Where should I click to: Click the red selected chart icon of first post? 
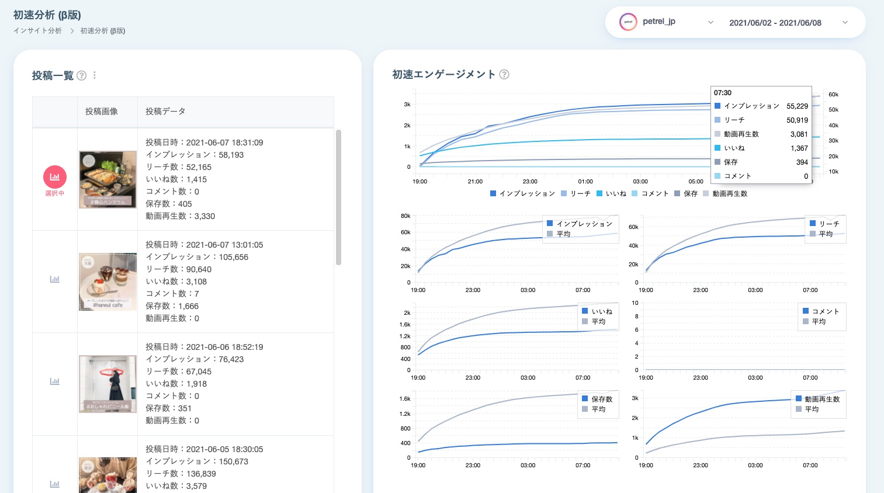[55, 177]
